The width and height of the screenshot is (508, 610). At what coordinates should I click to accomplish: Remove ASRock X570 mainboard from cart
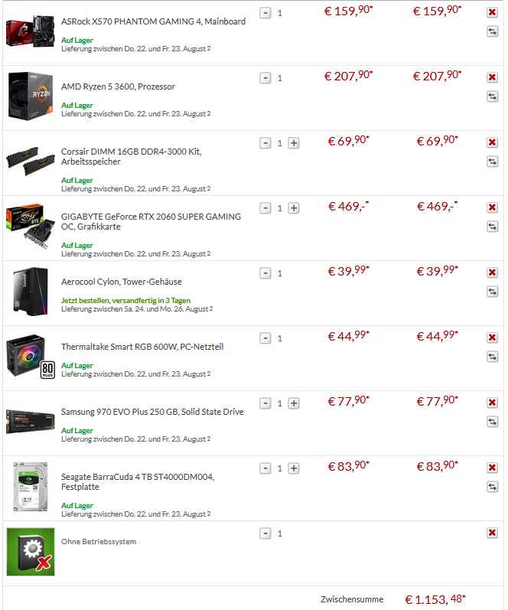492,12
